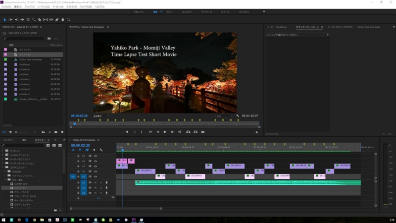Toggle lock on track V4
396x223 pixels.
click(x=78, y=161)
